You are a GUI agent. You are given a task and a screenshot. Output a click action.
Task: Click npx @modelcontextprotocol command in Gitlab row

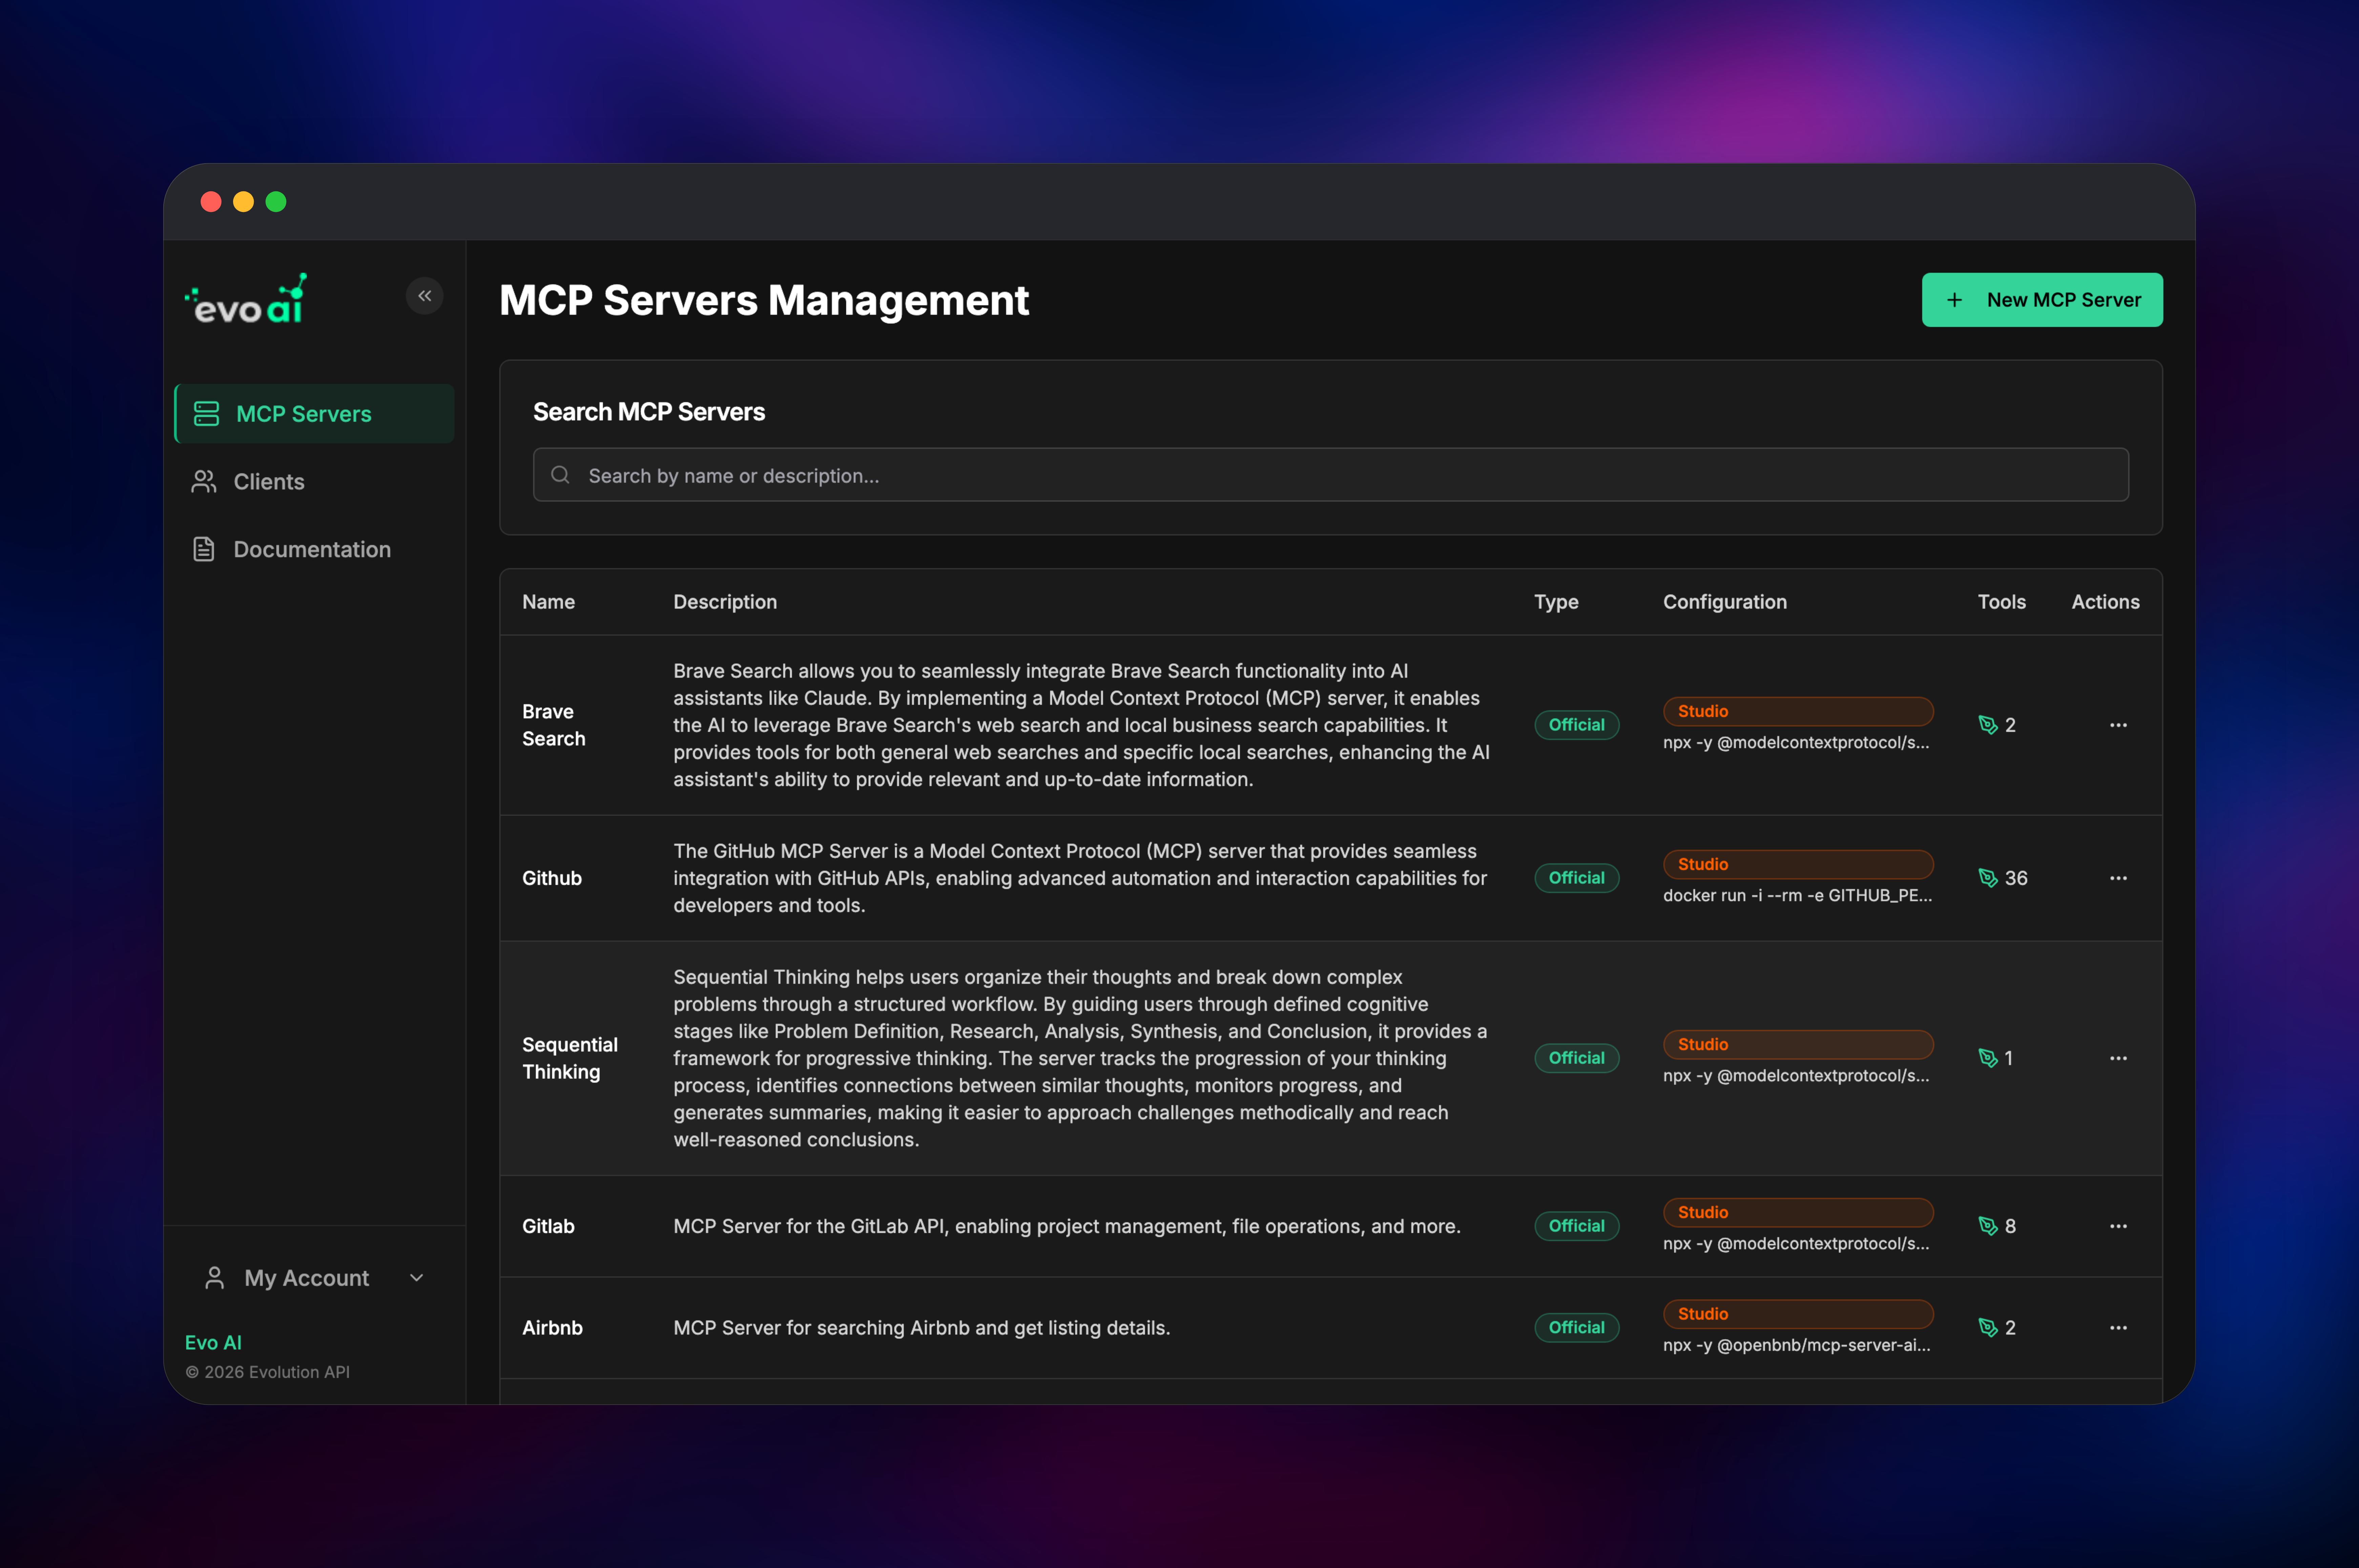[1797, 1244]
